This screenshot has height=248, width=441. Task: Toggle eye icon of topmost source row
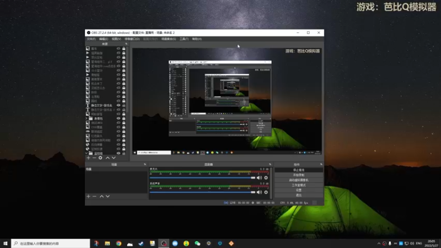pyautogui.click(x=119, y=48)
